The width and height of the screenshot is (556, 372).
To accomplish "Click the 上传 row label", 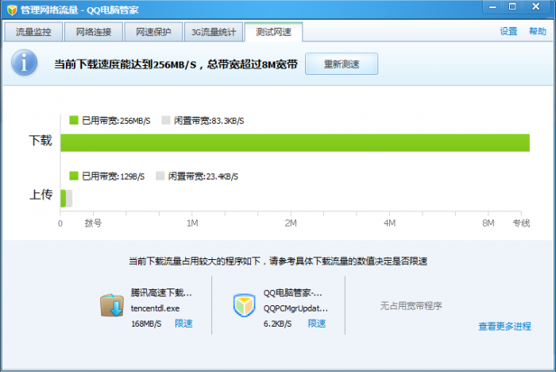I will 41,195.
